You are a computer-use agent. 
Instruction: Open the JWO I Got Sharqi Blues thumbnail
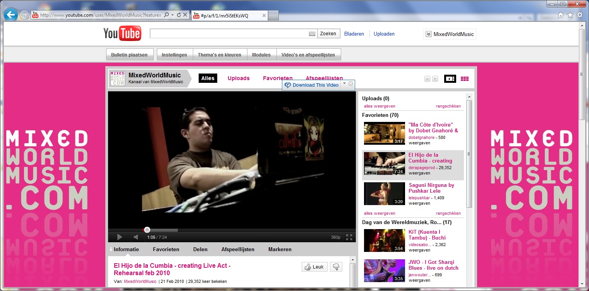384,270
